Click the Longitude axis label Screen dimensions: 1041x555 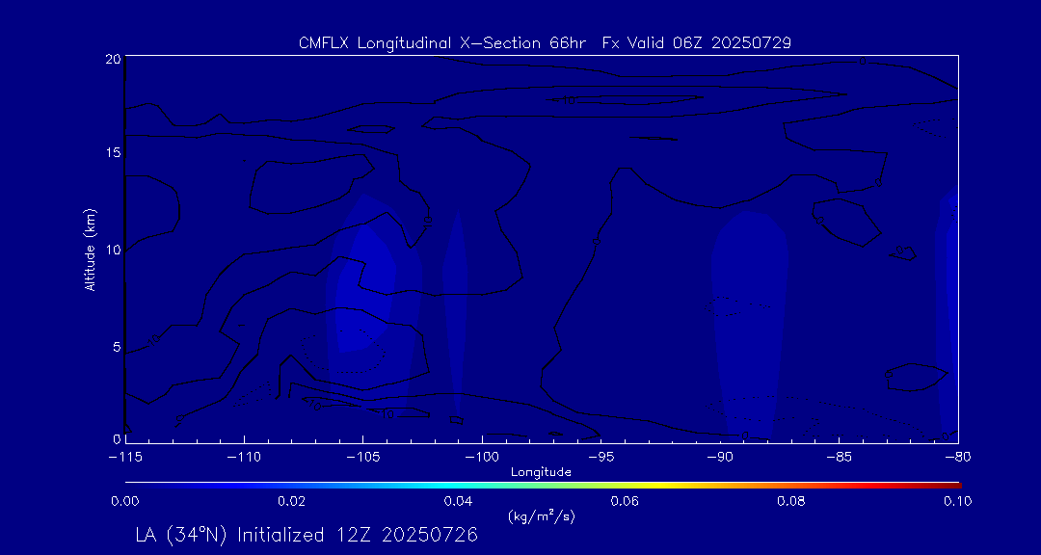pos(542,472)
